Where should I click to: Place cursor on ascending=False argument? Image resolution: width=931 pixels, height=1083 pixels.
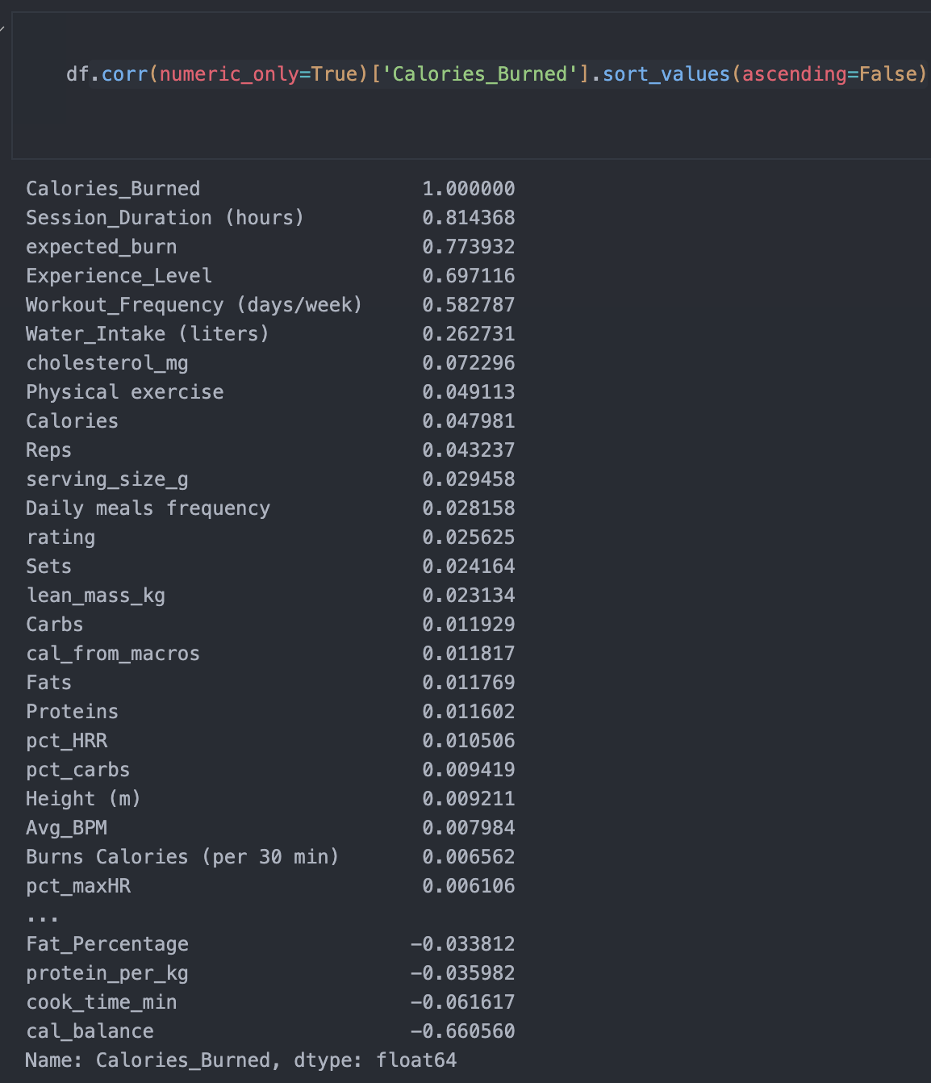click(x=829, y=74)
